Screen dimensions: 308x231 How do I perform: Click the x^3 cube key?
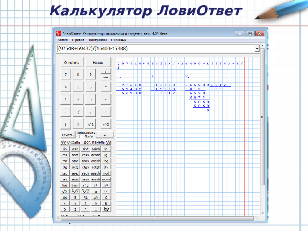pos(106,124)
